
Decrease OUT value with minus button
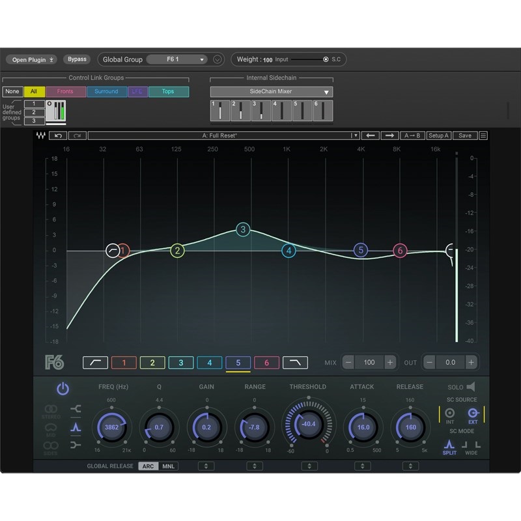[429, 362]
